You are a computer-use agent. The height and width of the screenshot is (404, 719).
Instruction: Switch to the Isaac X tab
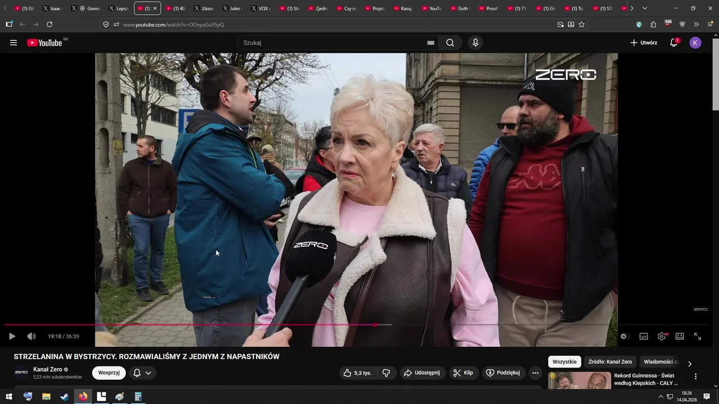pos(52,8)
